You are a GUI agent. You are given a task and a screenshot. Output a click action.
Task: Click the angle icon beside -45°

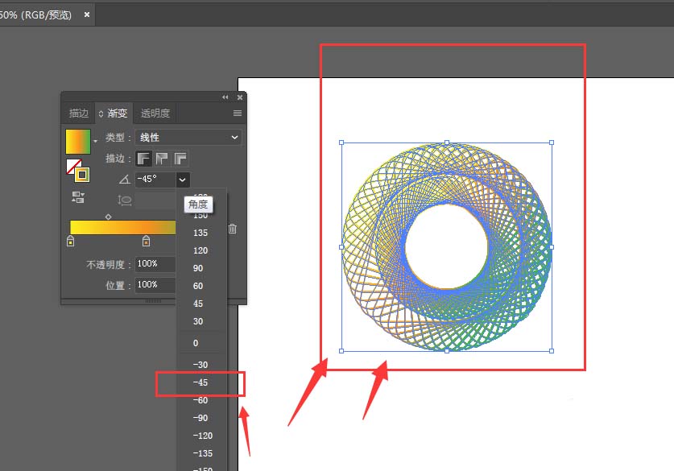[125, 180]
